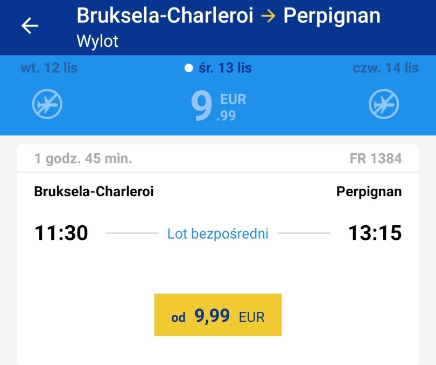The height and width of the screenshot is (365, 436).
Task: Choose the 9.99 EUR fare in date strip
Action: point(219,106)
